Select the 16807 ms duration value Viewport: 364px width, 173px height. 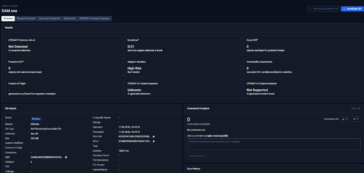[123, 151]
